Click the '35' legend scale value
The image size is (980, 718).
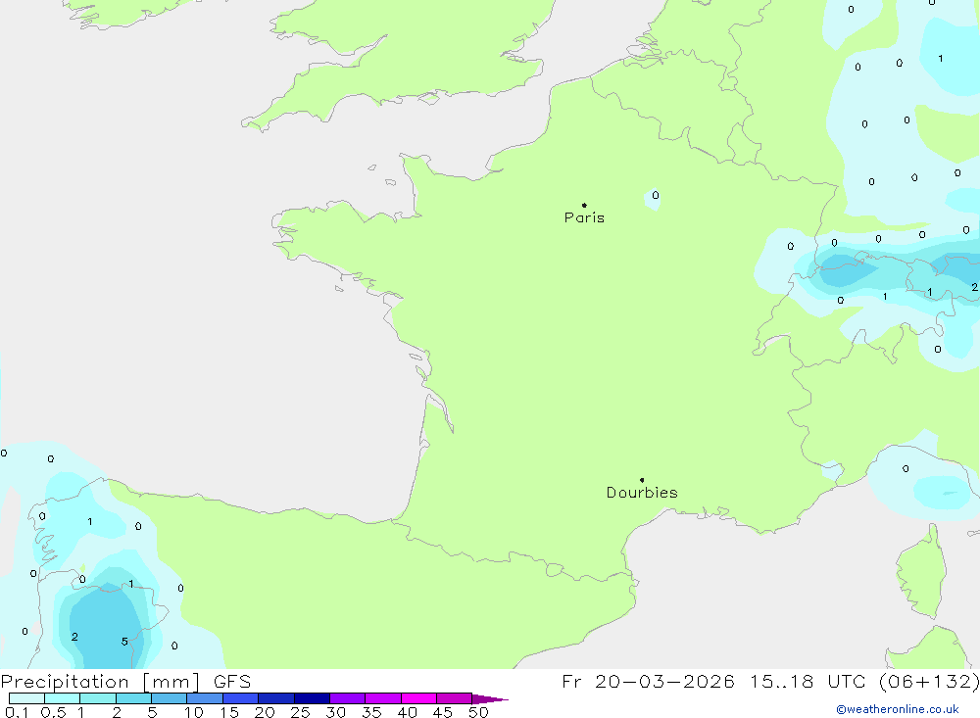click(x=371, y=712)
